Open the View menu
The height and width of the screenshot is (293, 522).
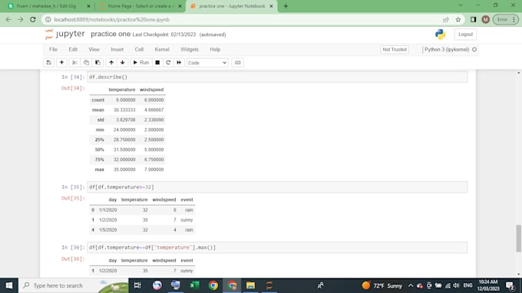(x=94, y=50)
